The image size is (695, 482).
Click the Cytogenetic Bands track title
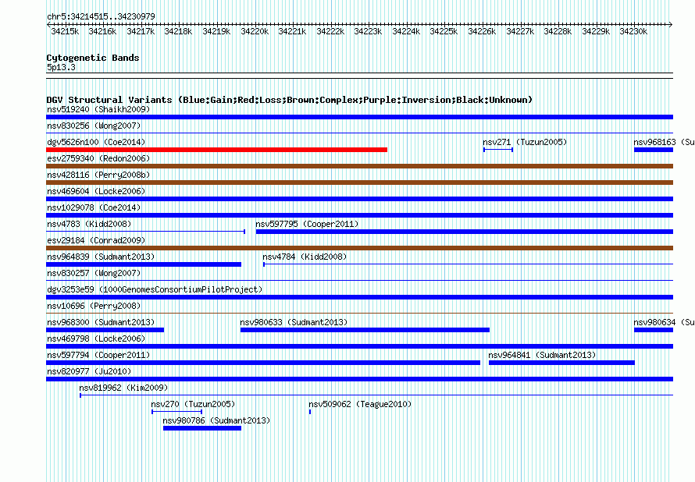tap(93, 58)
